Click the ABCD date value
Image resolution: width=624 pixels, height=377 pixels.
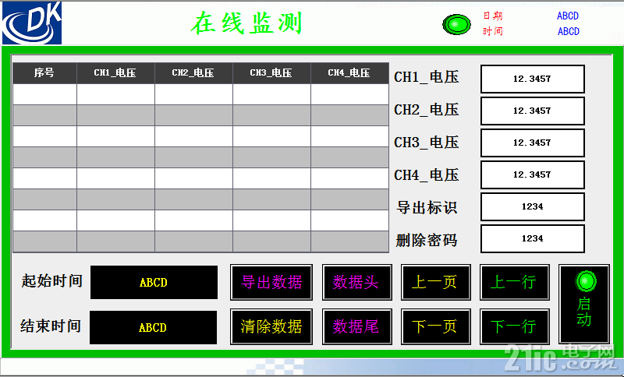click(x=568, y=16)
